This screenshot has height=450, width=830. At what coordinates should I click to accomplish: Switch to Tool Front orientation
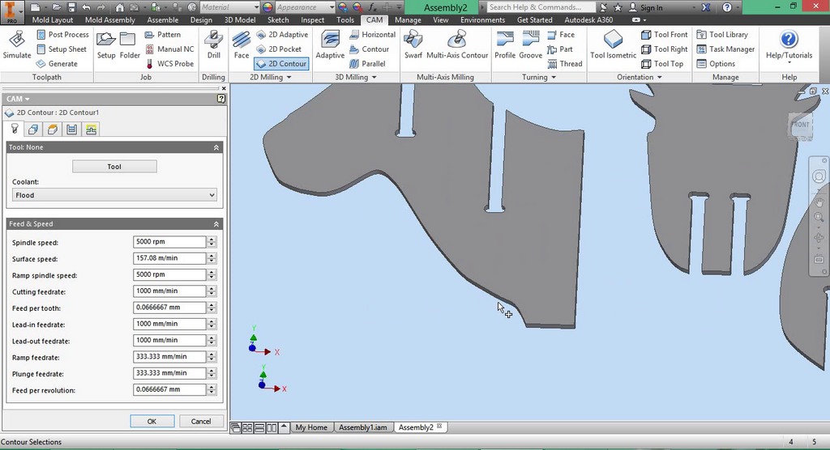pos(665,34)
